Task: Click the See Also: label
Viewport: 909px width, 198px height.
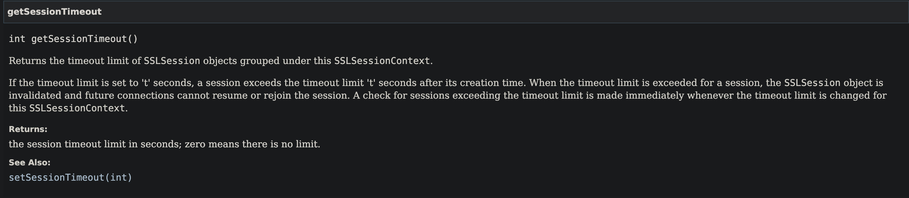Action: click(29, 162)
